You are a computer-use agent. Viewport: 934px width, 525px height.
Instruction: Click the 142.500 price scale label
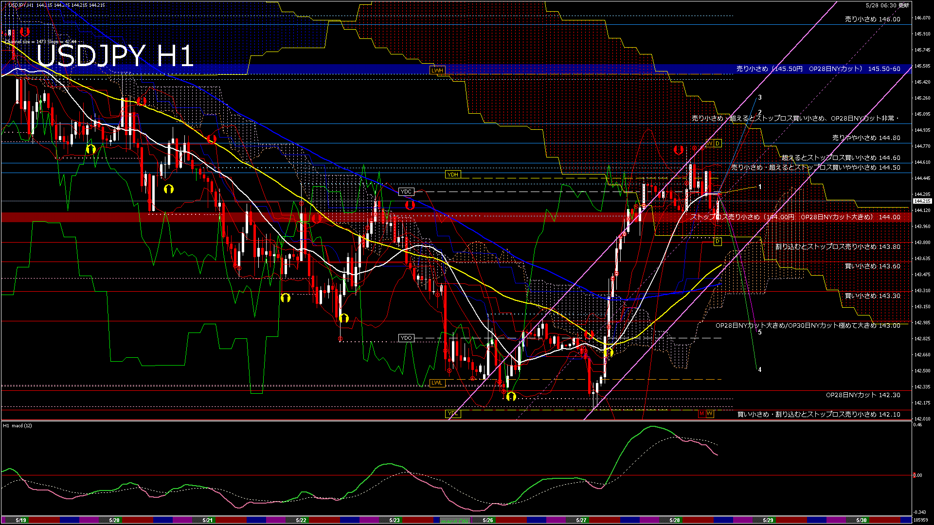pos(922,371)
